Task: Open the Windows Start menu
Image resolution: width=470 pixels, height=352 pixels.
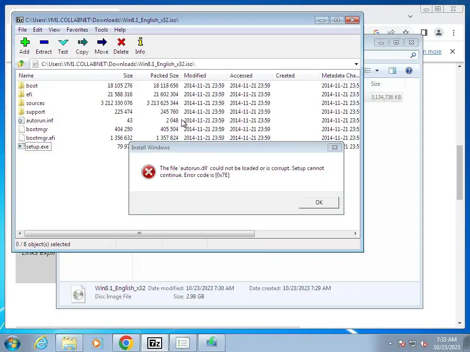Action: click(12, 343)
